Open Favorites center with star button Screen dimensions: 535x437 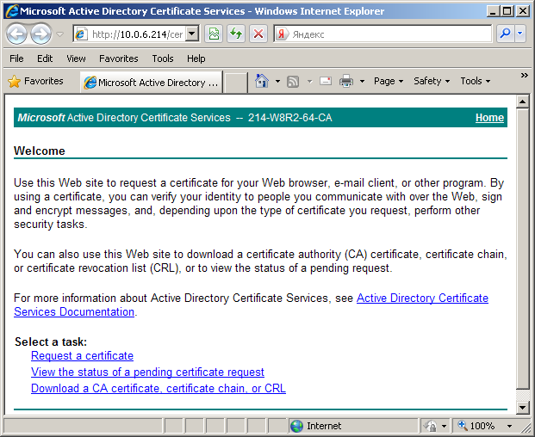click(35, 81)
